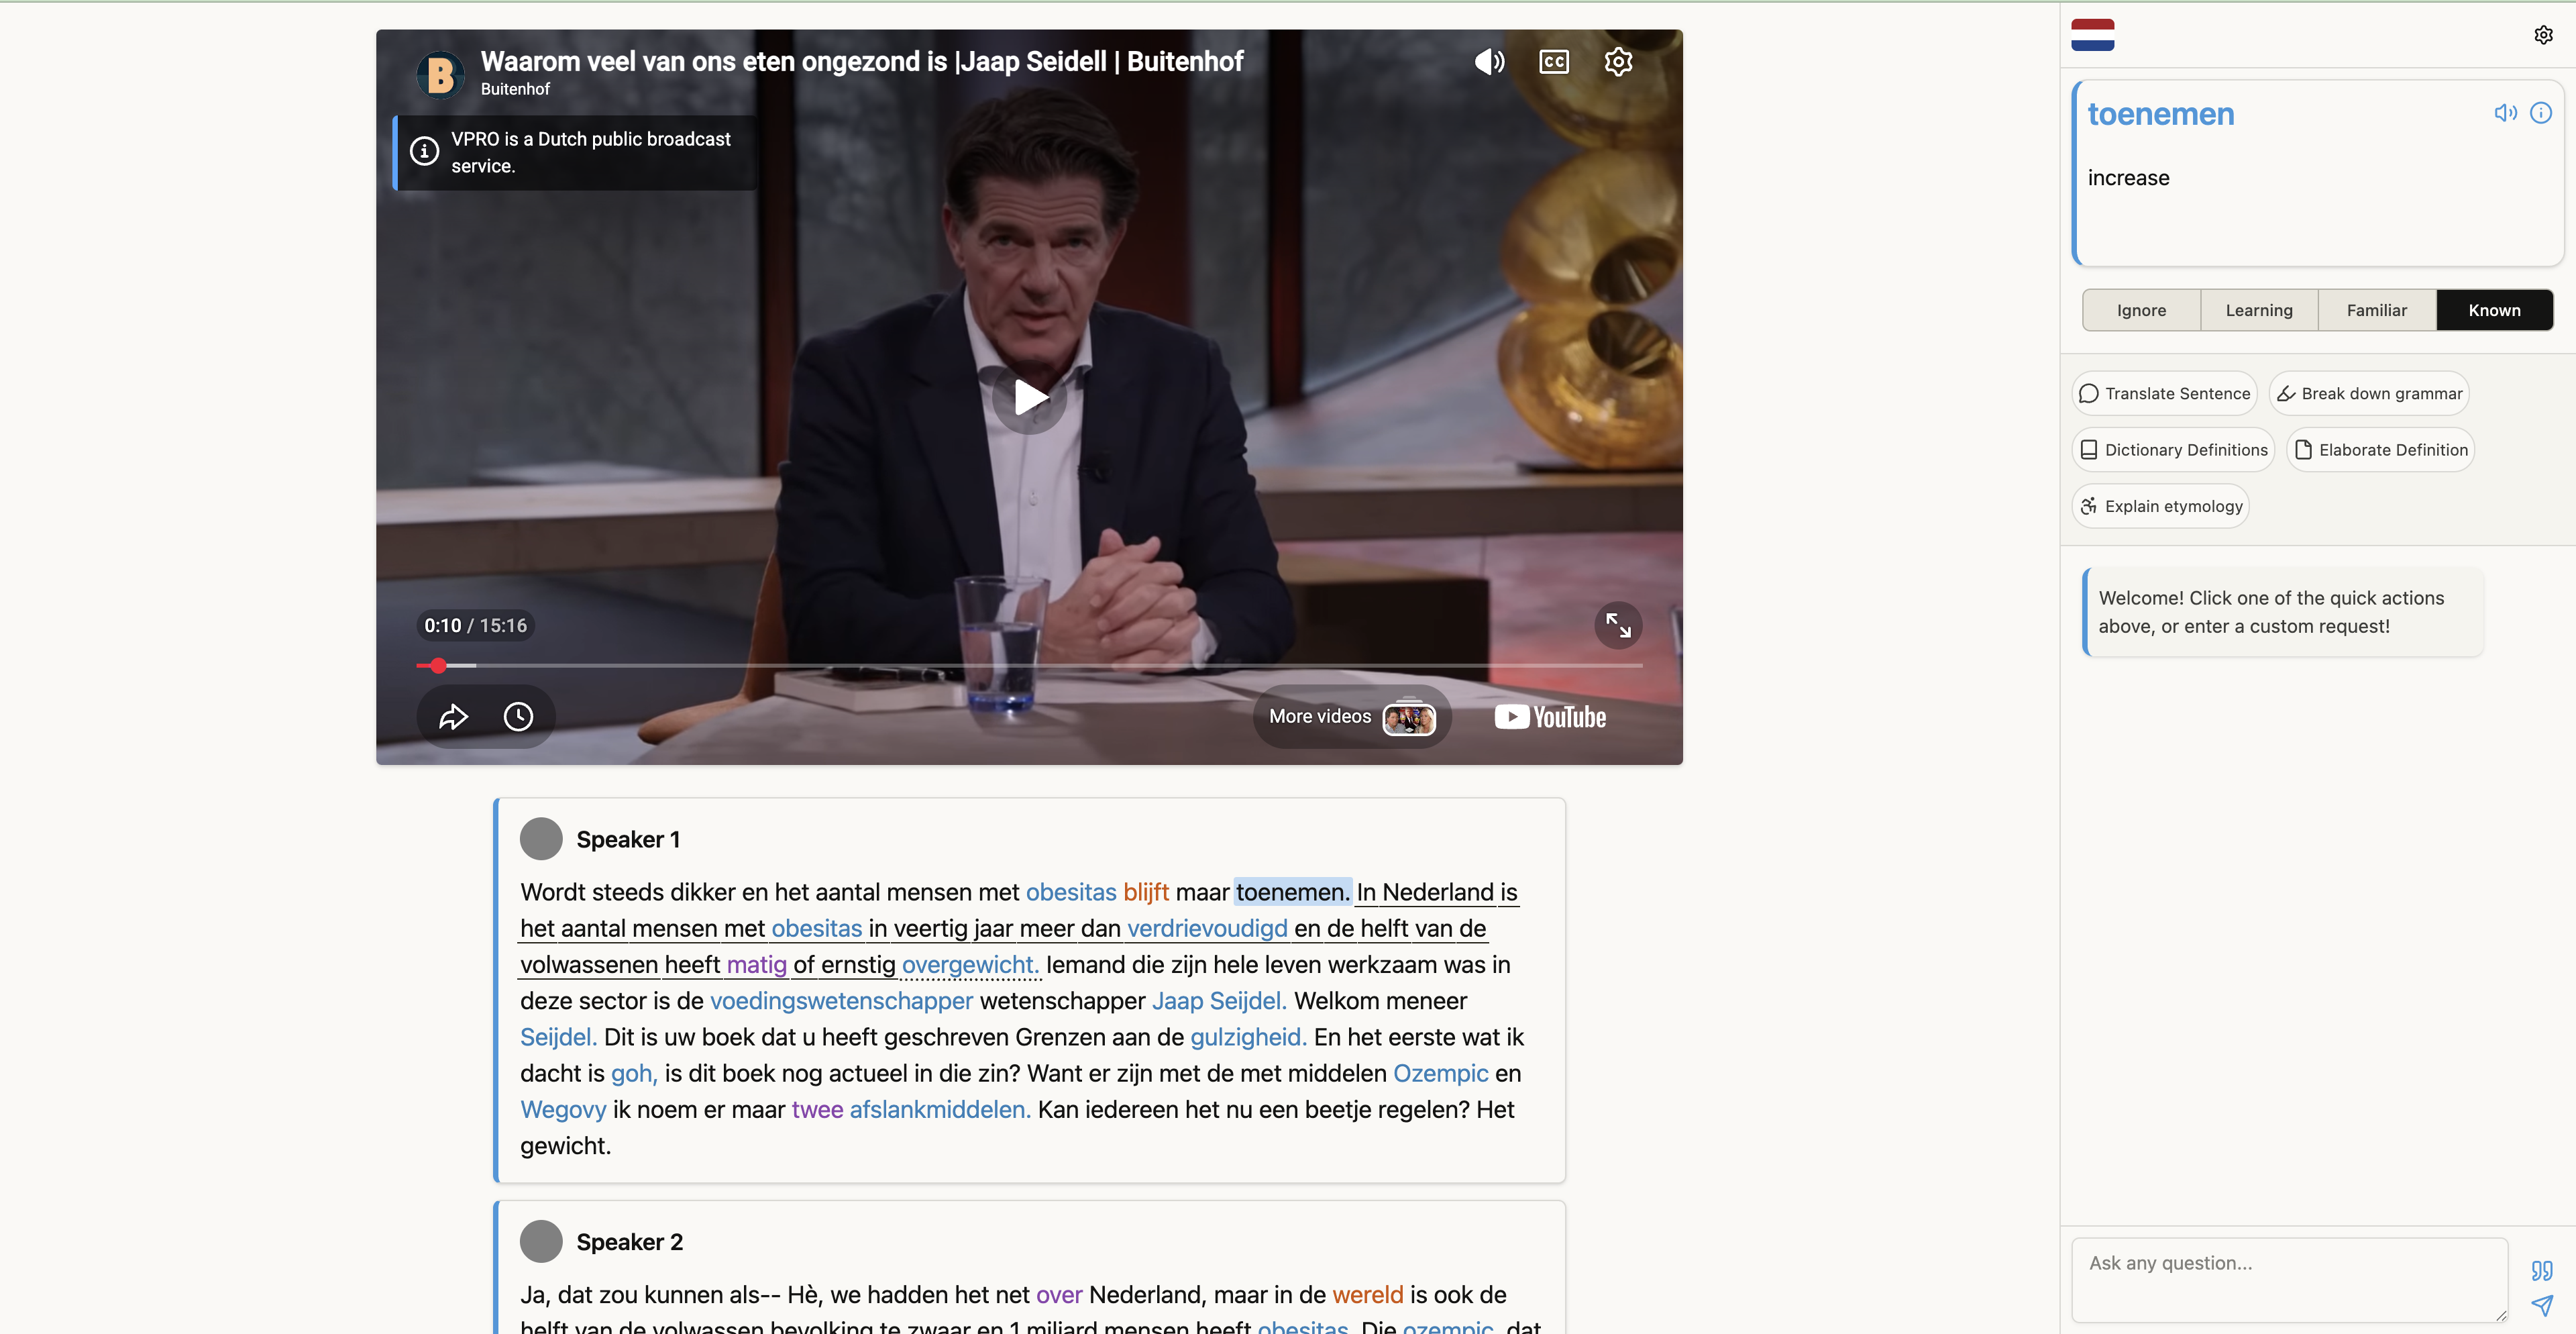The width and height of the screenshot is (2576, 1334).
Task: Click the Dutch flag language icon
Action: pyautogui.click(x=2093, y=35)
